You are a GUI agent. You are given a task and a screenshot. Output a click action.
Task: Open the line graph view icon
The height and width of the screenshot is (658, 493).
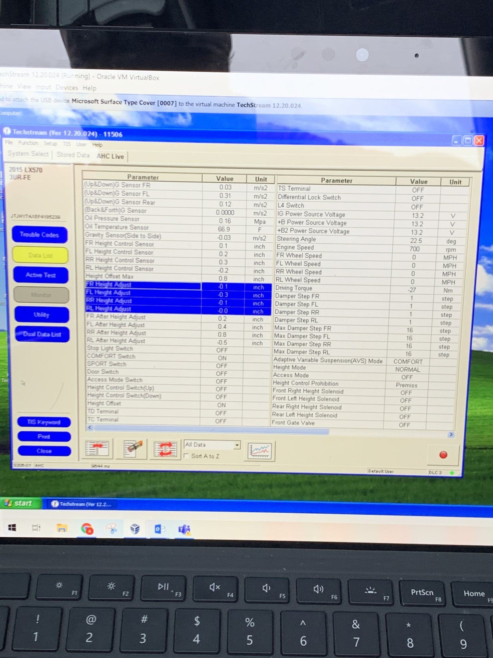pos(260,451)
